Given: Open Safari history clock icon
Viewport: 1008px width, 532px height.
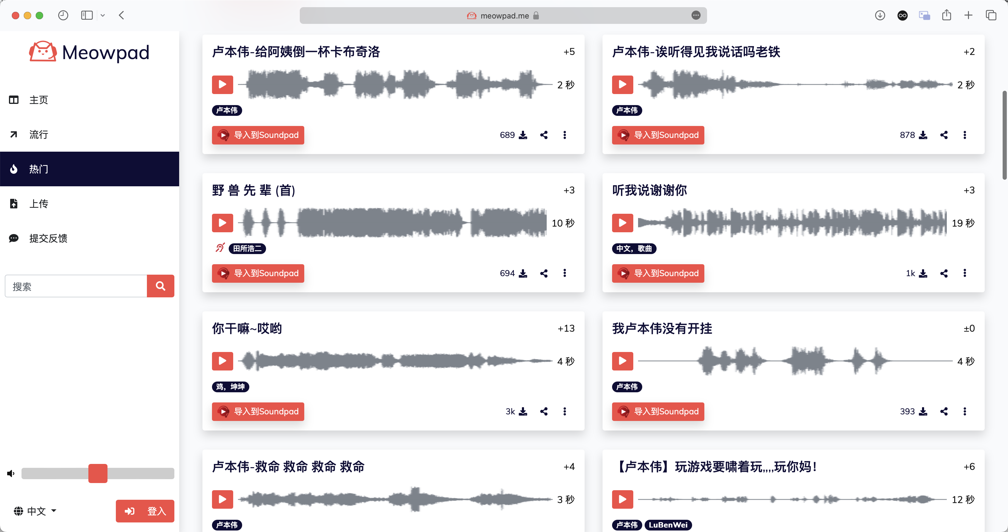Looking at the screenshot, I should click(x=63, y=16).
